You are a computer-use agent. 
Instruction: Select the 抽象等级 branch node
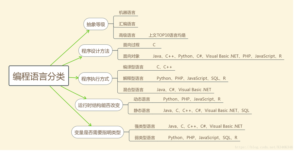pyautogui.click(x=96, y=24)
